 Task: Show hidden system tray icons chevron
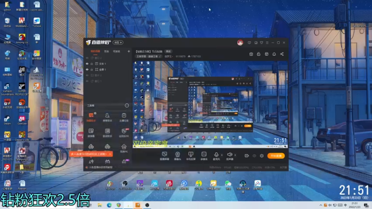pos(321,205)
